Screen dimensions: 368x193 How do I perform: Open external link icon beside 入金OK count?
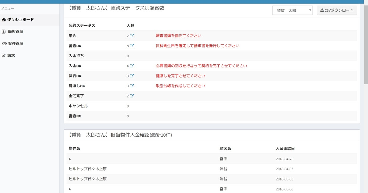click(x=132, y=66)
